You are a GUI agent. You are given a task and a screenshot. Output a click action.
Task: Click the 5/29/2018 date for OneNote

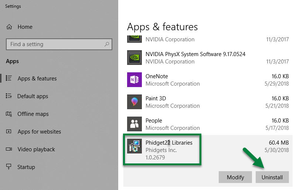(x=277, y=84)
